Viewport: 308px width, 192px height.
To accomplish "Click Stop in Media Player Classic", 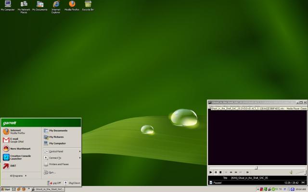I will 220,172.
